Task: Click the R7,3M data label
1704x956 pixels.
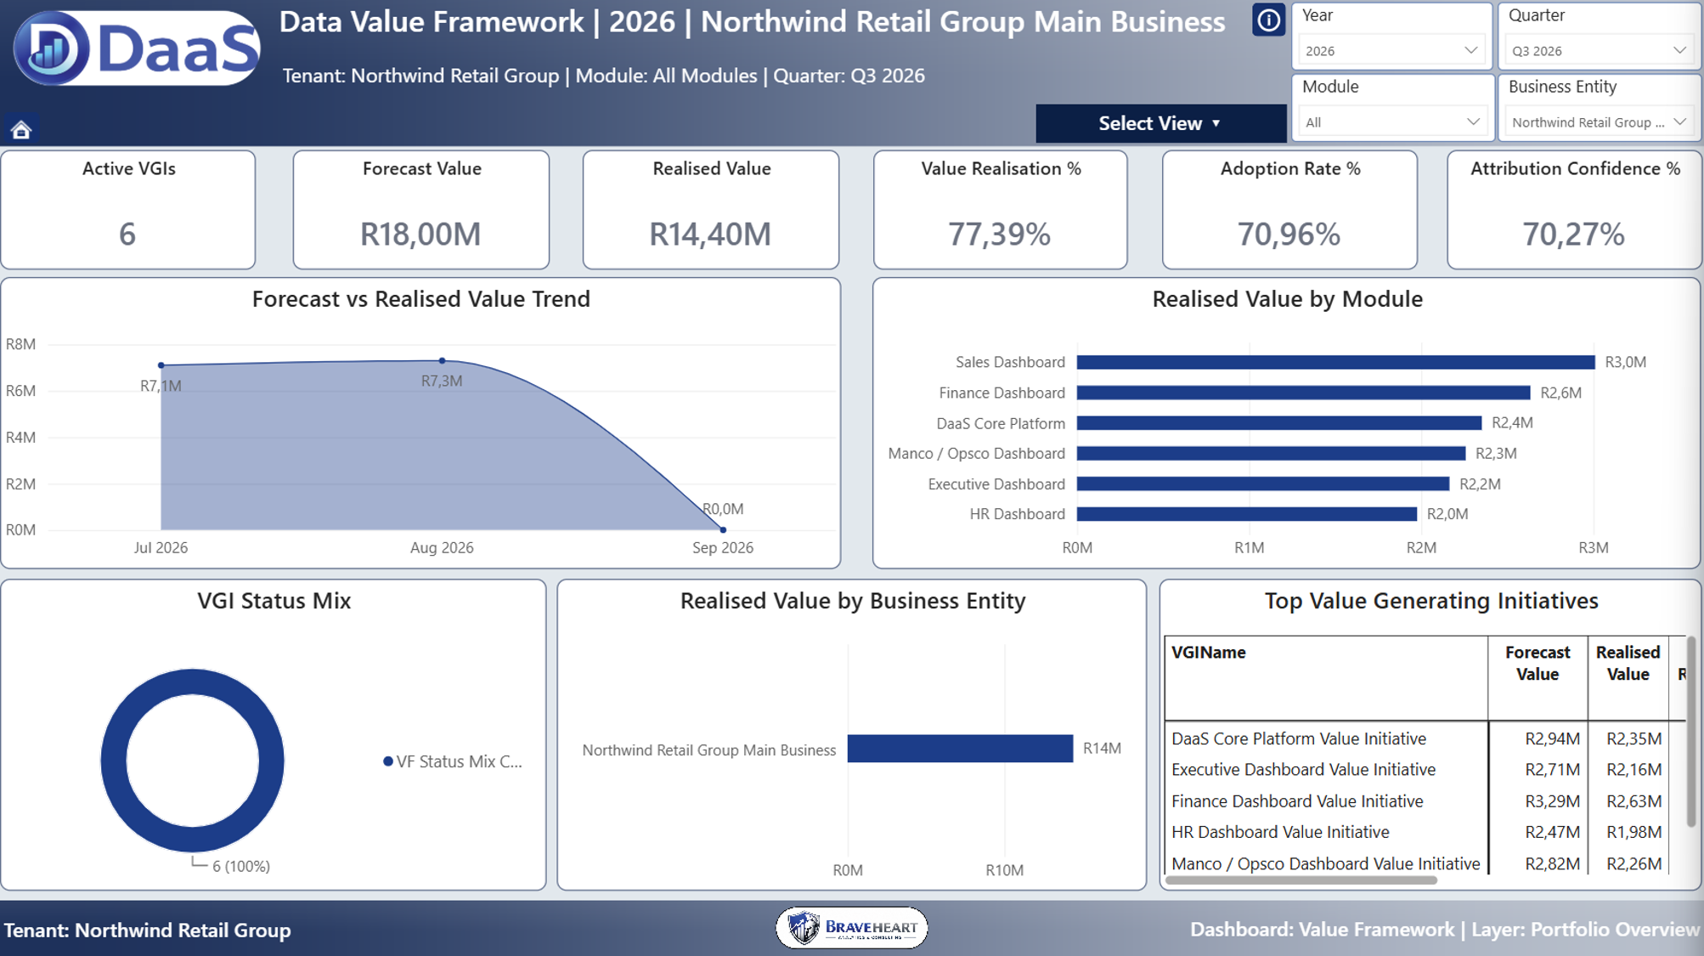Action: 442,381
